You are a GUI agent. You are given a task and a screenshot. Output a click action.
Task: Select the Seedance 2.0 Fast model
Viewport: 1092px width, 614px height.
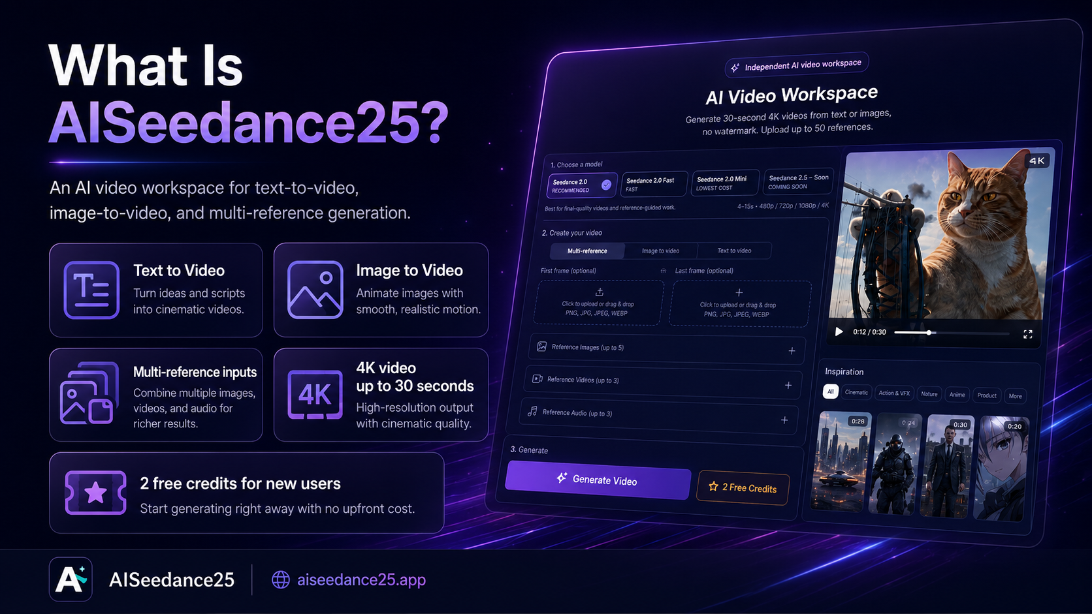[x=654, y=184]
